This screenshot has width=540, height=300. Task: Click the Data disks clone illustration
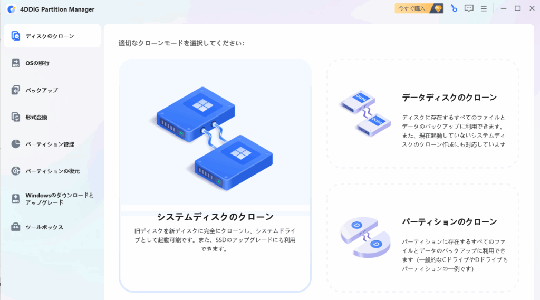tap(366, 113)
